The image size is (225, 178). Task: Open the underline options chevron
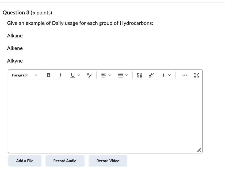78,76
